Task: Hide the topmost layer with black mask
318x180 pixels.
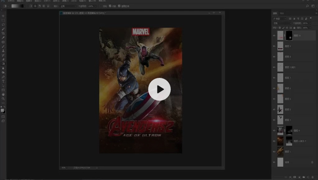Action: pyautogui.click(x=274, y=36)
